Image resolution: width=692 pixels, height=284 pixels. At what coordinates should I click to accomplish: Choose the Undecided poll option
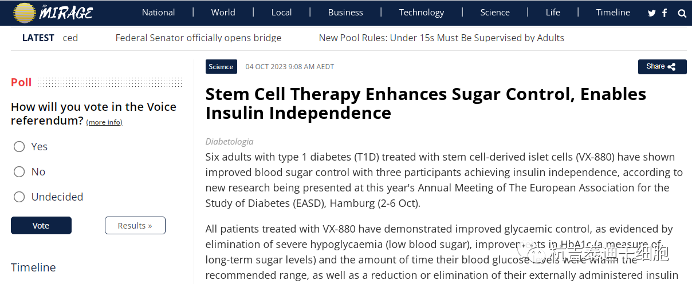pyautogui.click(x=19, y=197)
